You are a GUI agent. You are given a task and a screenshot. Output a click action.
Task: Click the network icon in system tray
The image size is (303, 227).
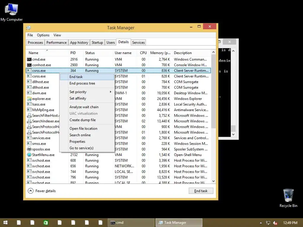(268, 223)
